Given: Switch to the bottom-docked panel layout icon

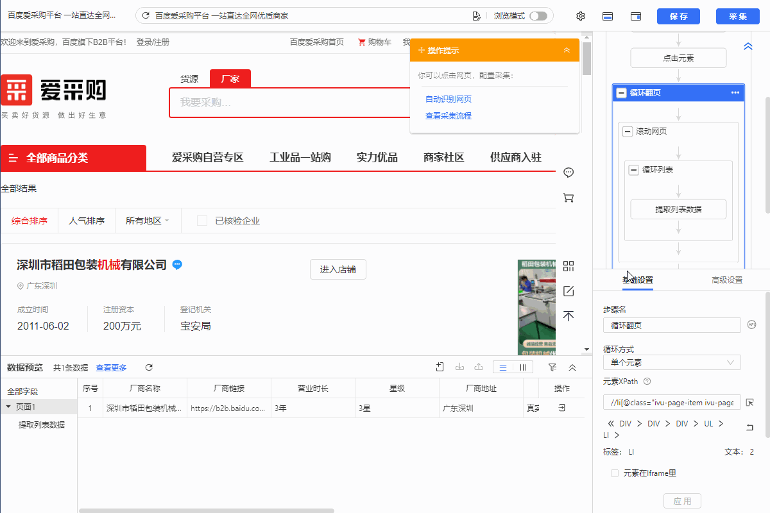Looking at the screenshot, I should [x=608, y=16].
